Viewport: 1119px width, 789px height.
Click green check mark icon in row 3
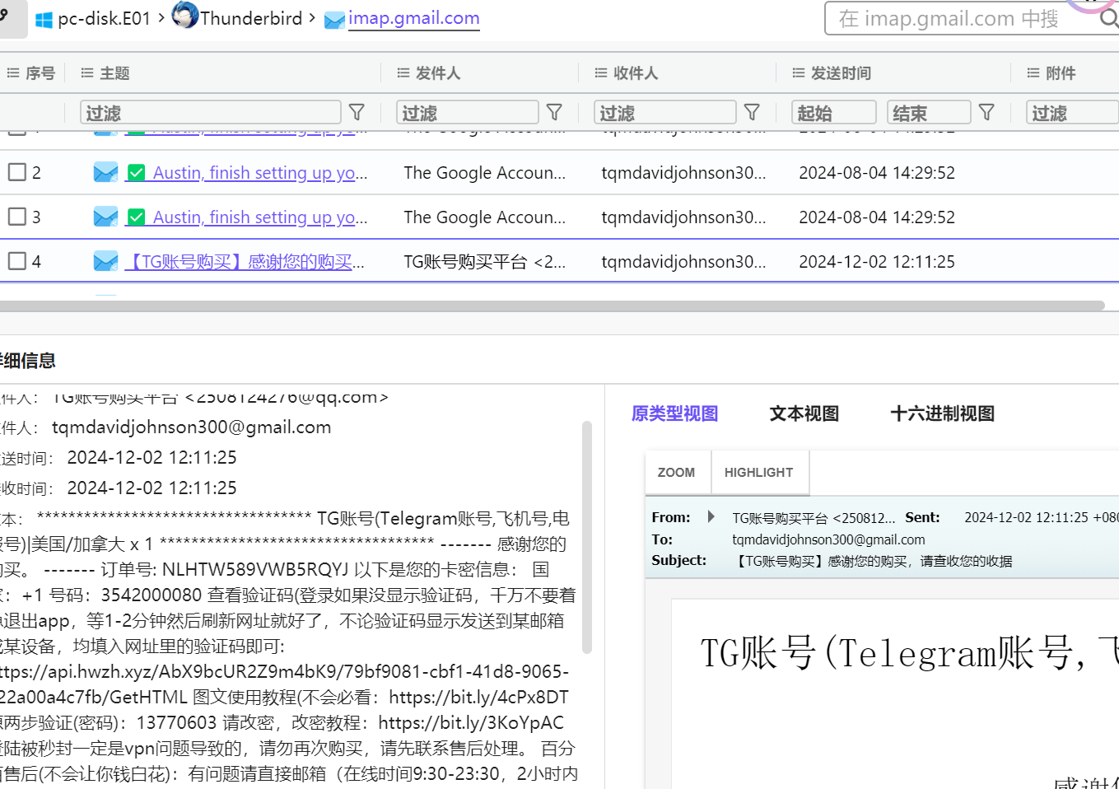tap(137, 217)
